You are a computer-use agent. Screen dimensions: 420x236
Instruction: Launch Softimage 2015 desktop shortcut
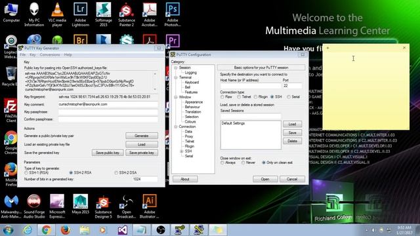pos(104,14)
